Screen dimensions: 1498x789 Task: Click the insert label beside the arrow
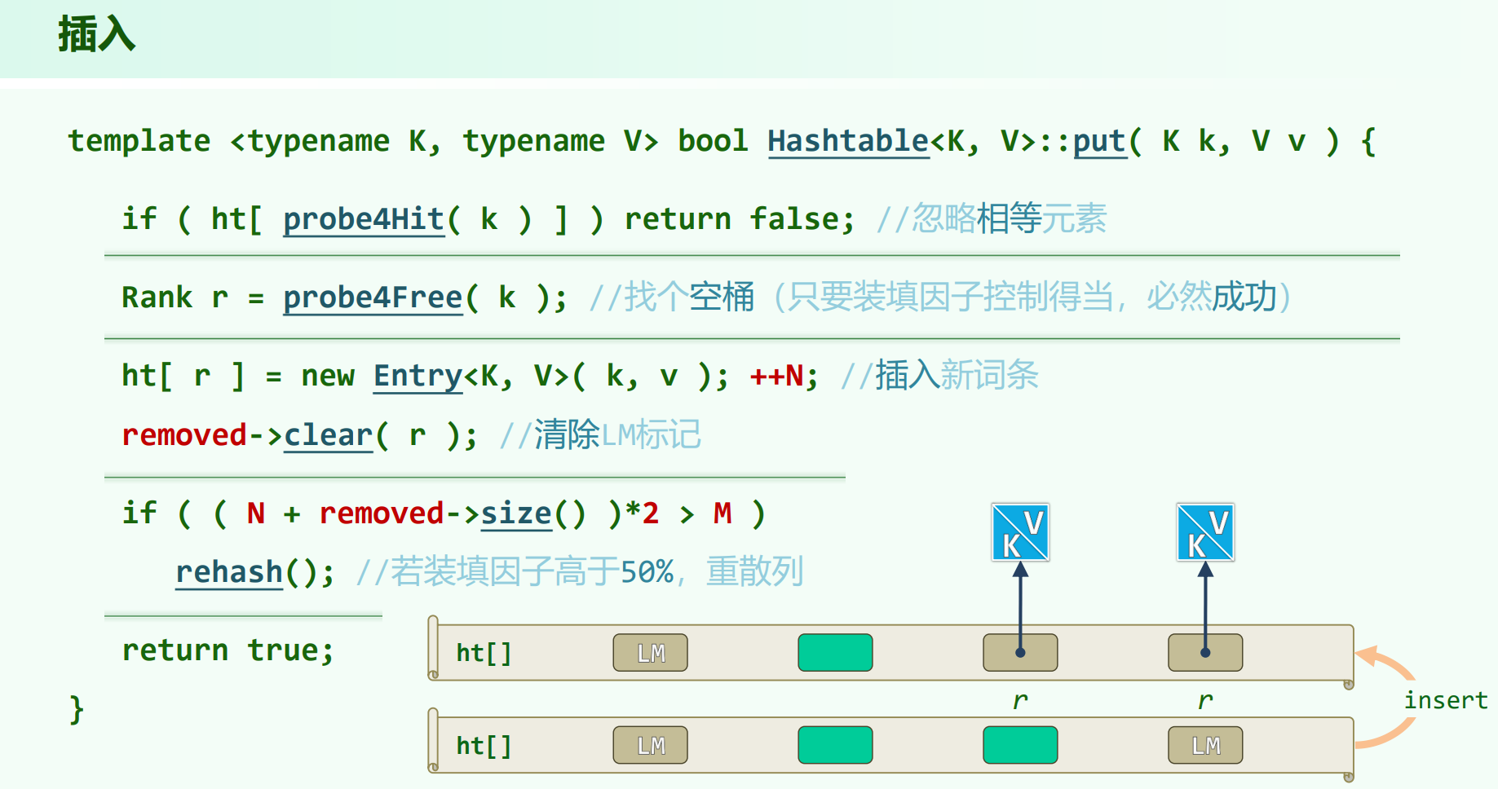coord(1445,700)
